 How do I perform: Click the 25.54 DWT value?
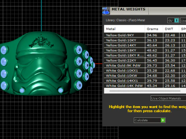(x=170, y=66)
